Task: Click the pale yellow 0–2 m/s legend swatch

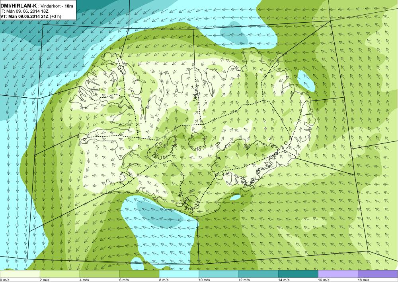Action: coord(20,274)
